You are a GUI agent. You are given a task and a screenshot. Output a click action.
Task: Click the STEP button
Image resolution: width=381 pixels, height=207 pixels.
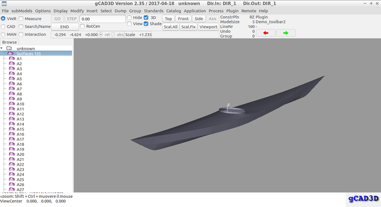tap(72, 19)
